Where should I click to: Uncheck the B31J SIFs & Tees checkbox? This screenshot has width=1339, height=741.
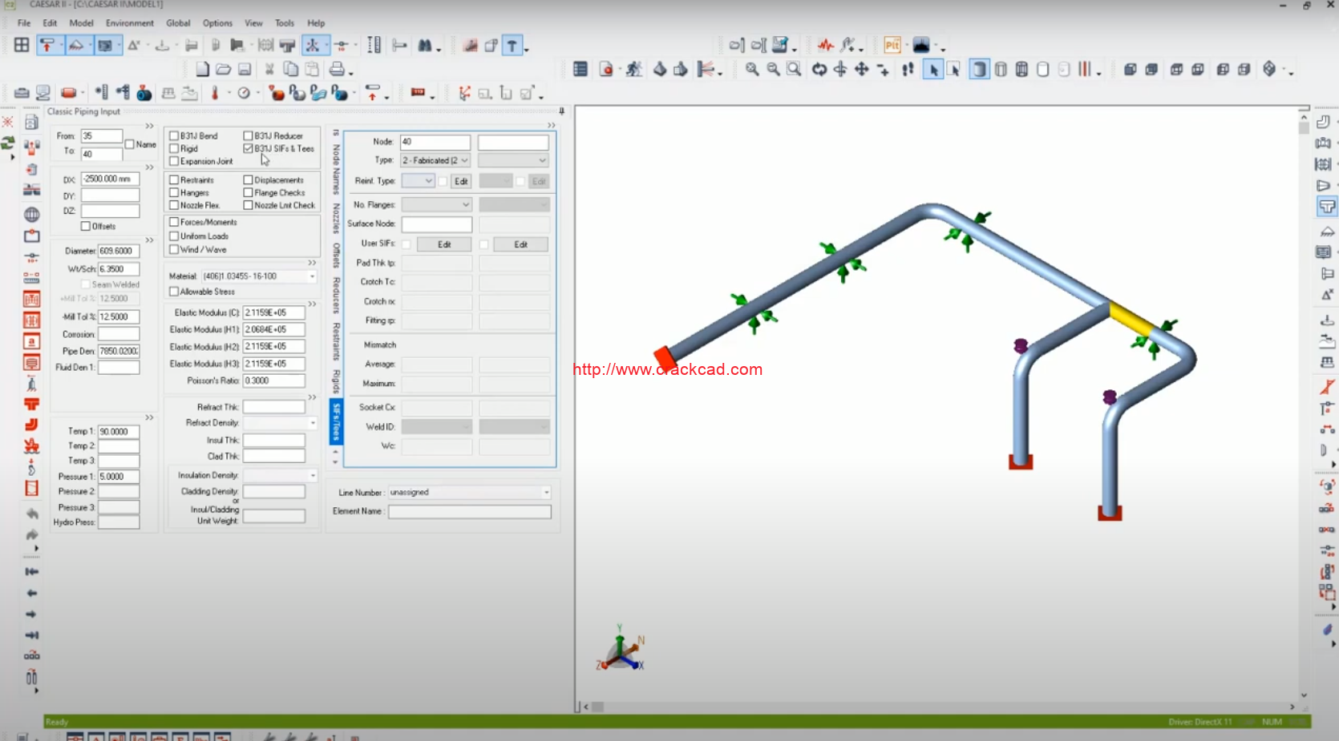(247, 147)
